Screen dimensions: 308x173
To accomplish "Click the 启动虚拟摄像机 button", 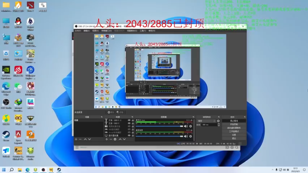I will pyautogui.click(x=234, y=128).
